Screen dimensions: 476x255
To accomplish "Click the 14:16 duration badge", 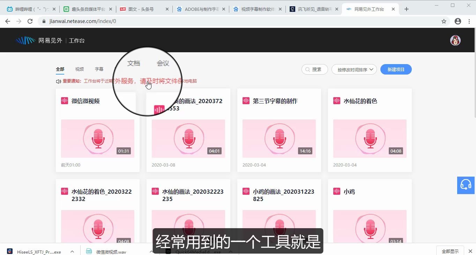I will click(x=305, y=151).
